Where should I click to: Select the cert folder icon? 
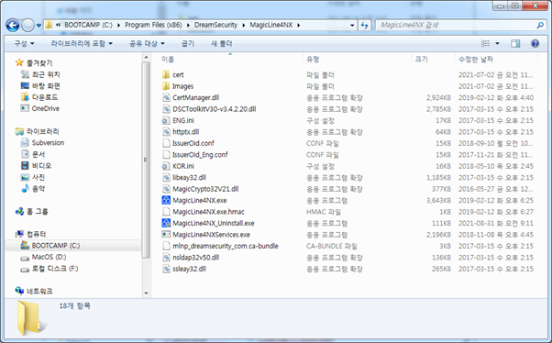pyautogui.click(x=166, y=74)
